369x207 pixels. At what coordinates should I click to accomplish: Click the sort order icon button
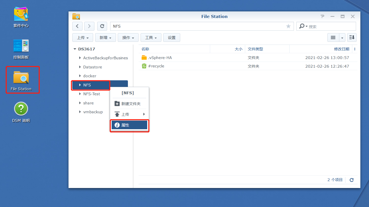352,37
